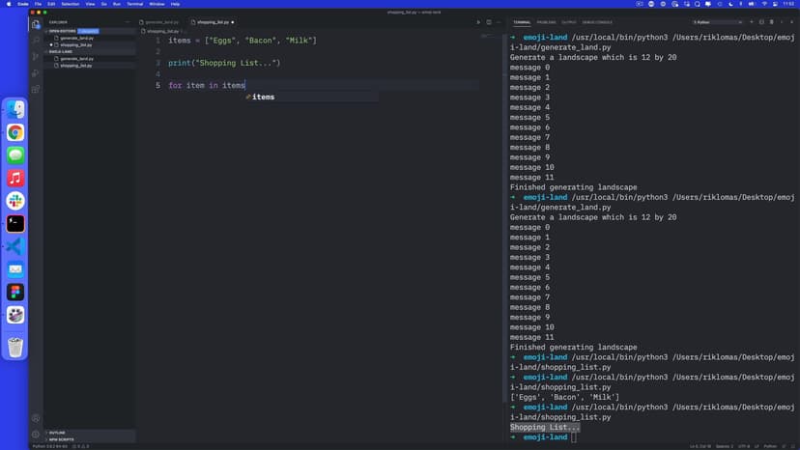Screen dimensions: 800x450
Task: Open the Extensions view
Action: [36, 89]
